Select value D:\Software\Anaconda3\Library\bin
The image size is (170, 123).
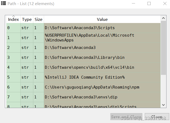pyautogui.click(x=102, y=57)
